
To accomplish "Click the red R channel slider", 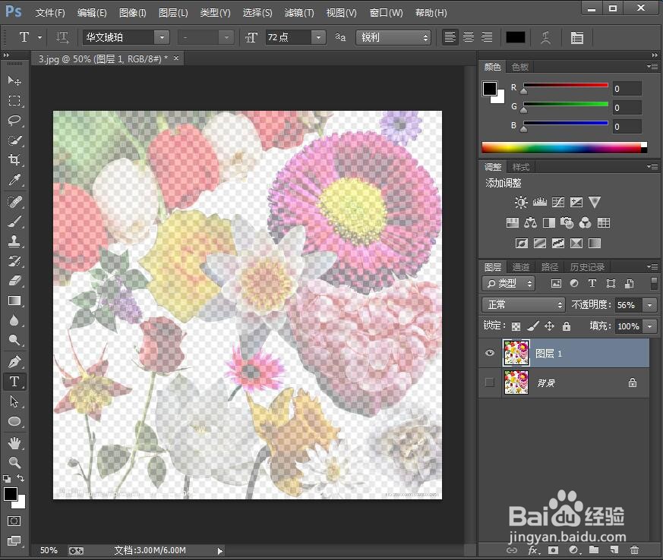I will tap(566, 85).
